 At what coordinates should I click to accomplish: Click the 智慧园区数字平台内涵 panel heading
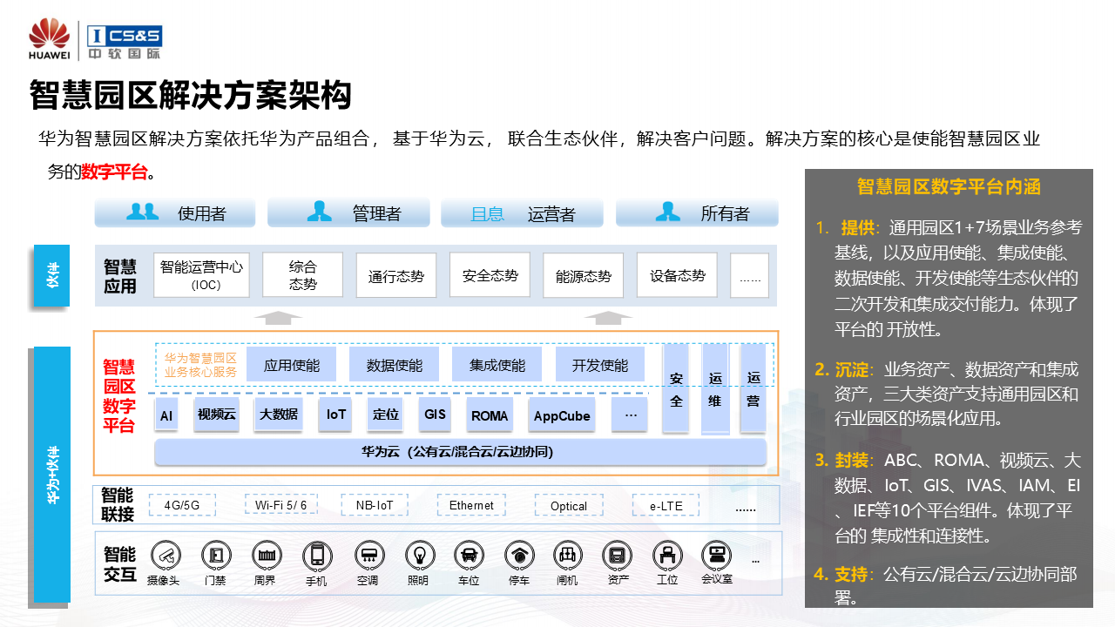point(949,186)
